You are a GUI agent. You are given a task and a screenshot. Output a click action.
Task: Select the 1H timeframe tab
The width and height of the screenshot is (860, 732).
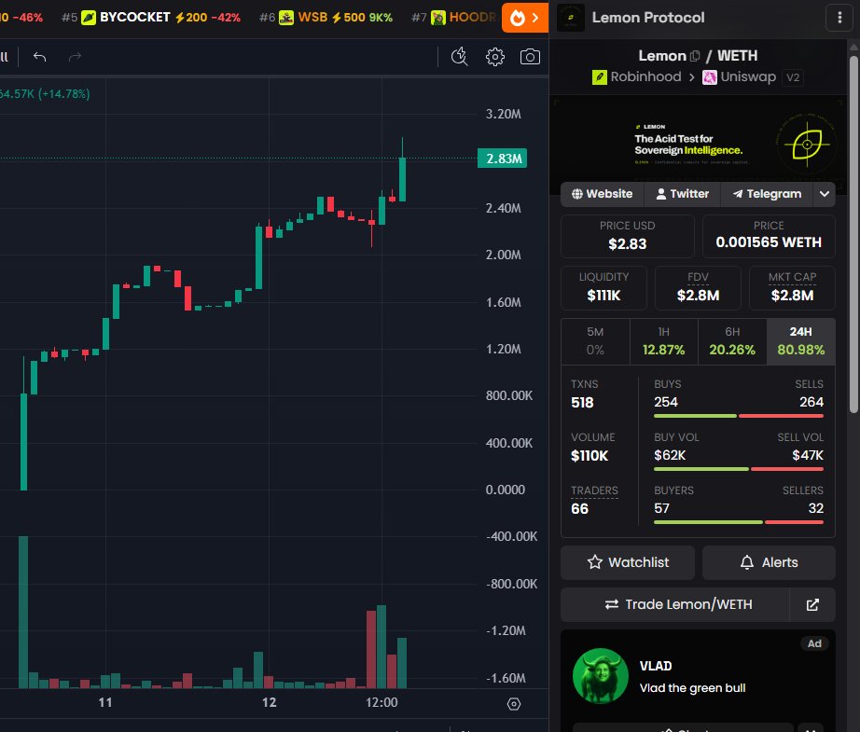(663, 341)
